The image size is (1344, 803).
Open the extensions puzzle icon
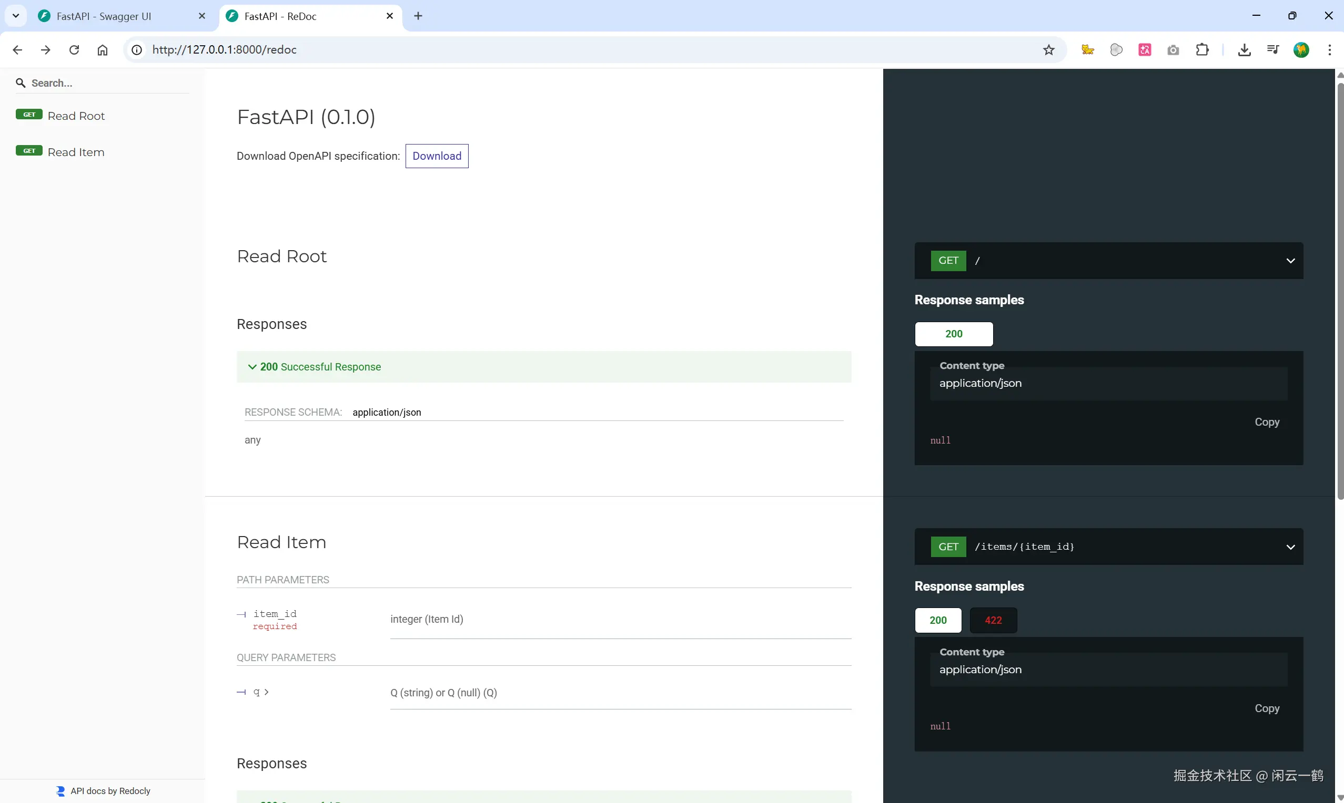click(x=1201, y=50)
